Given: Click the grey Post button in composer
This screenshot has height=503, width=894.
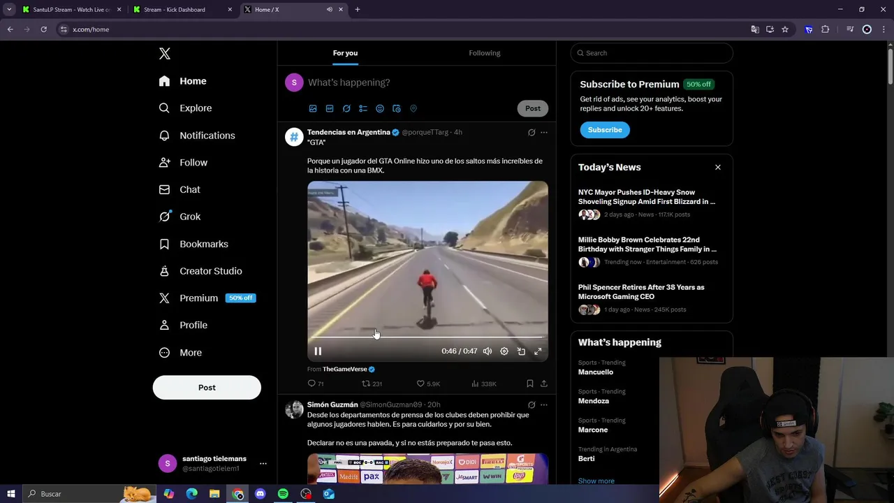Looking at the screenshot, I should click(x=533, y=108).
